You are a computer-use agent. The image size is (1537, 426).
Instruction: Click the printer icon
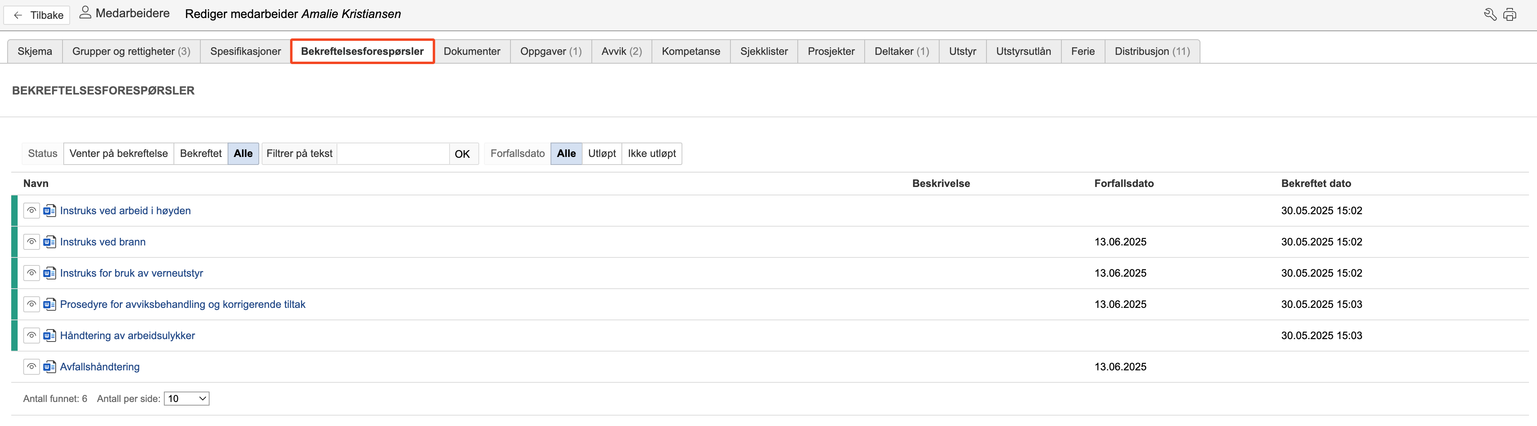coord(1510,15)
